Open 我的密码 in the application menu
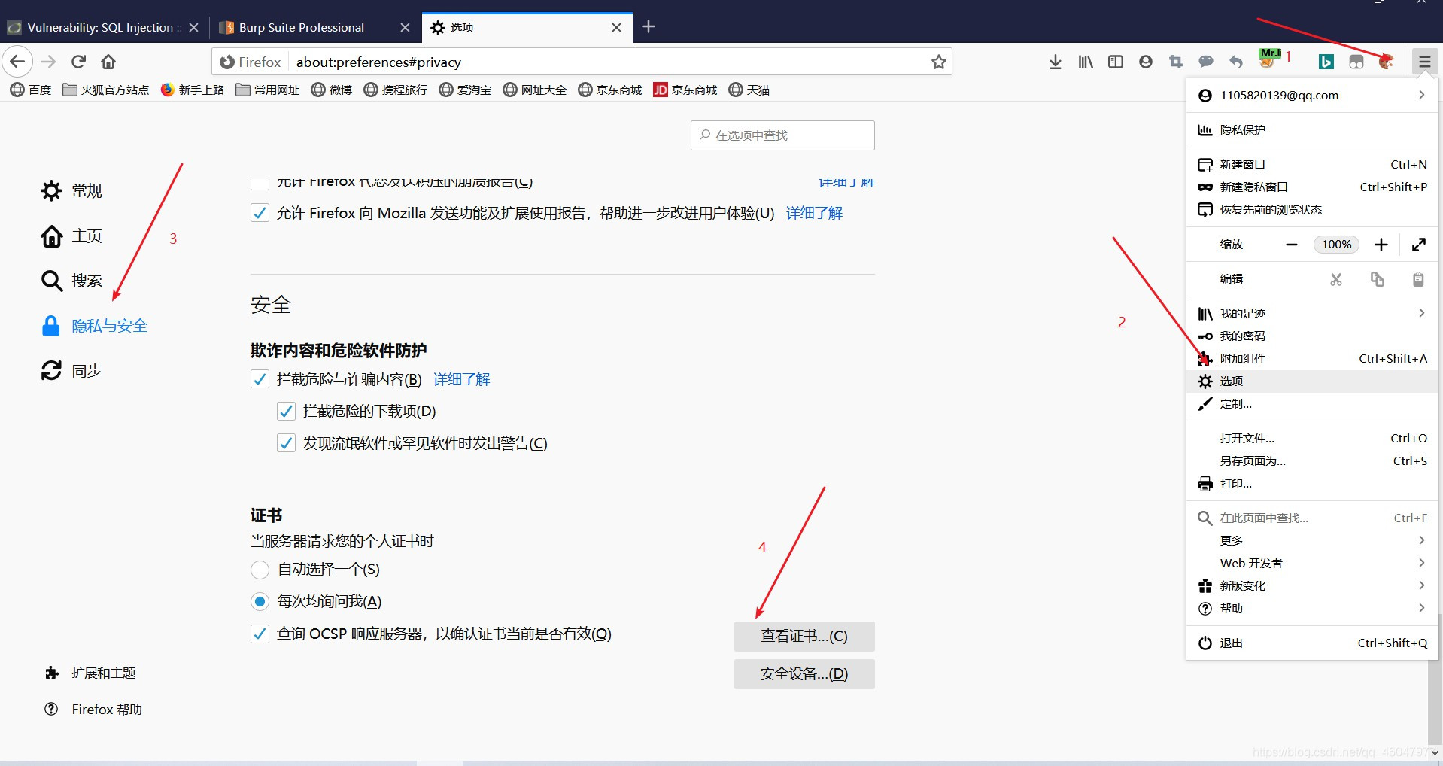 click(x=1312, y=336)
